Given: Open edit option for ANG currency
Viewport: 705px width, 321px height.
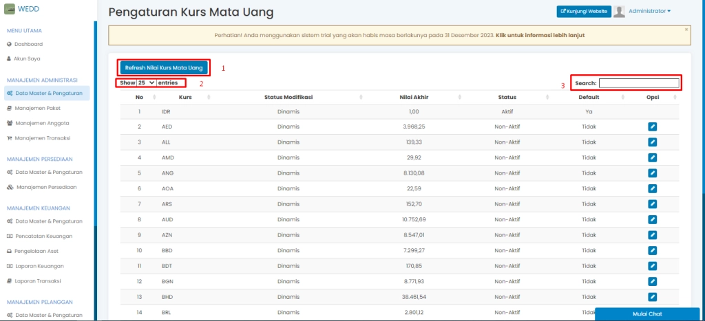Looking at the screenshot, I should [653, 173].
